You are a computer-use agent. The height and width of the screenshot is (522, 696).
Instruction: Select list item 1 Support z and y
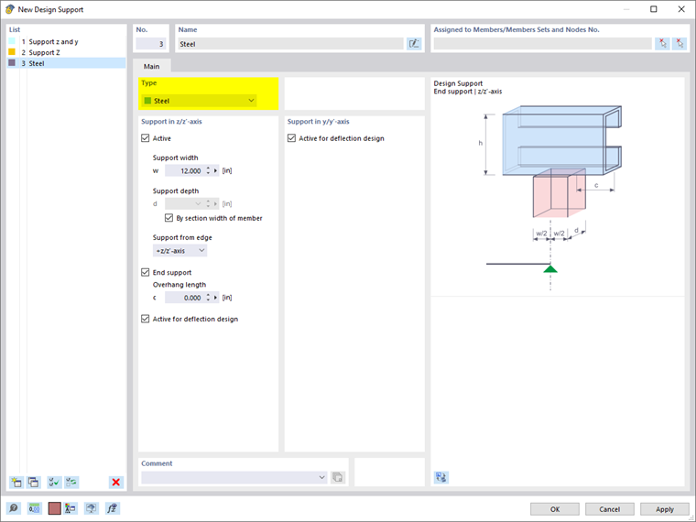coord(67,41)
